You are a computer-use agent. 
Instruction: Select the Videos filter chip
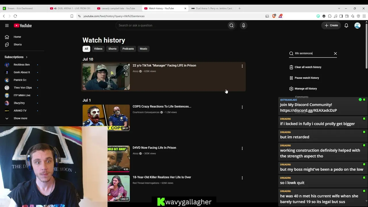98,49
